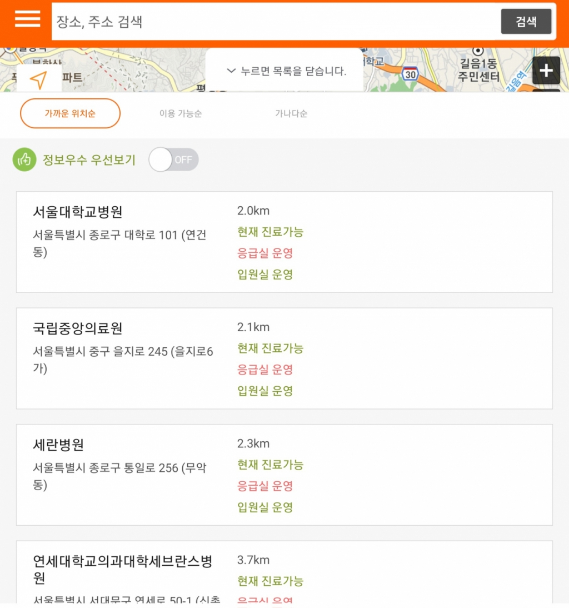Click 현재 진료가능 under 국립중앙의료원

[269, 348]
